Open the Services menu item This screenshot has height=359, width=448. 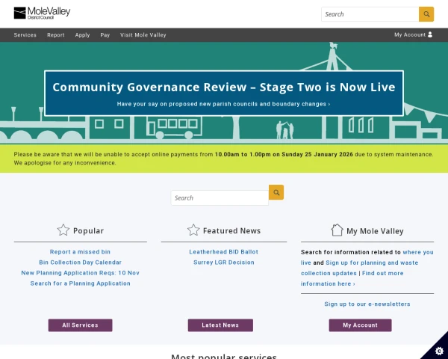click(x=25, y=35)
